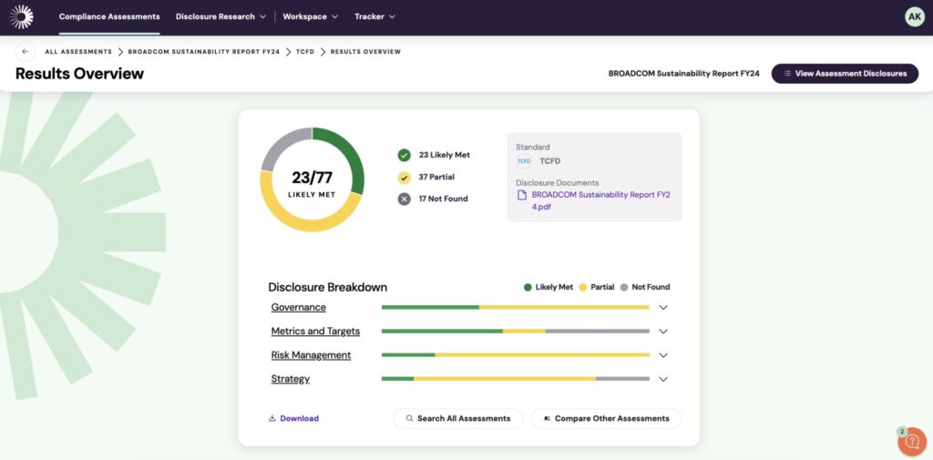This screenshot has width=933, height=460.
Task: Click the sunburst app logo
Action: 21,16
